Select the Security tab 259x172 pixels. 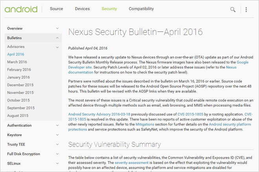[109, 9]
